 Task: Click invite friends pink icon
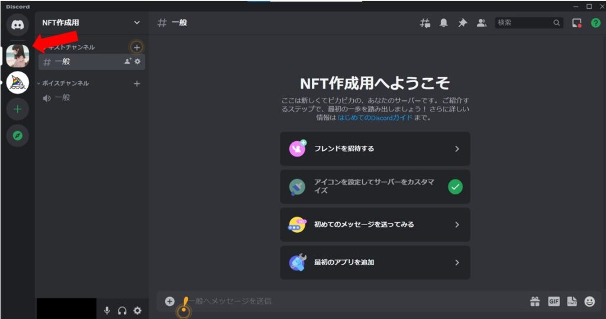[297, 148]
